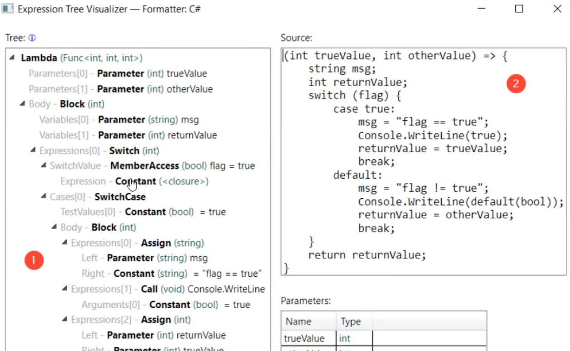Collapse the Cases[0] SwitchCase node
Viewport: 570px width, 351px height.
tap(44, 197)
